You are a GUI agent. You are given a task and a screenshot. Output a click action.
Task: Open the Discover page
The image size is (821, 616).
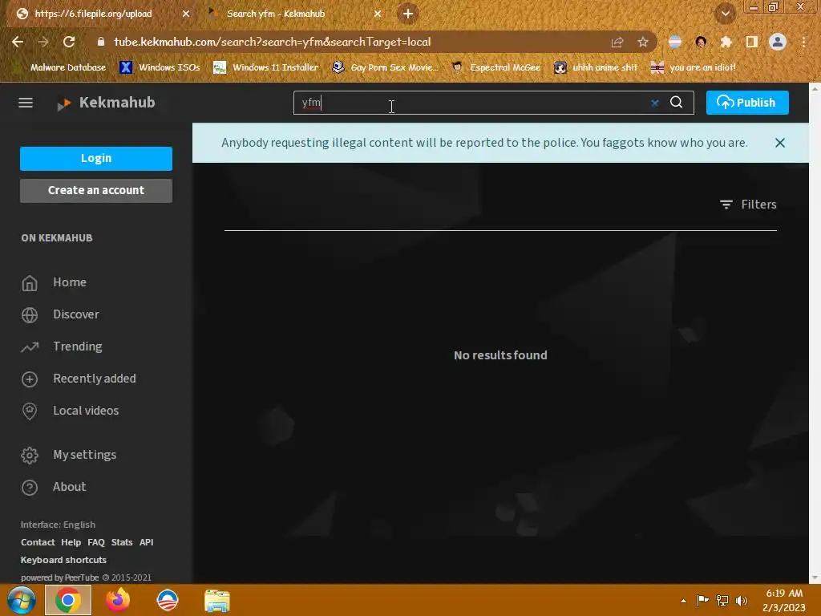(x=76, y=314)
